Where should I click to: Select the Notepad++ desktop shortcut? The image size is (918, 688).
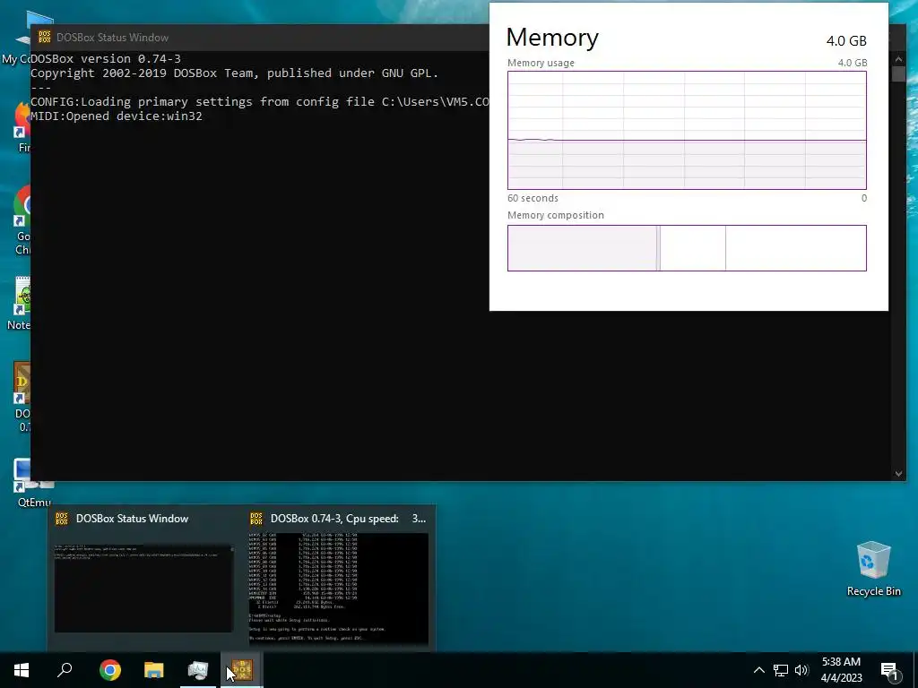tap(20, 304)
